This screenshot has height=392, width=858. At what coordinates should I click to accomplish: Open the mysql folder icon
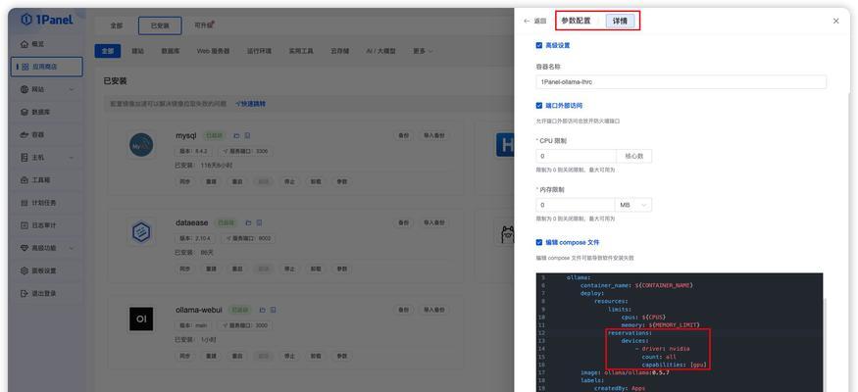pos(236,135)
